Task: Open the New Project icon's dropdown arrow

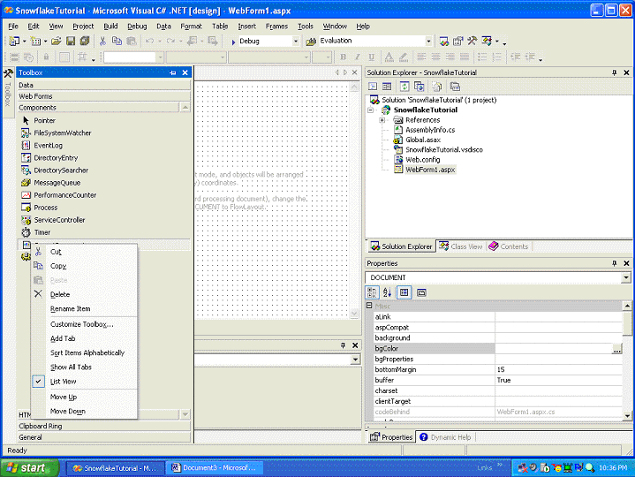Action: 25,42
